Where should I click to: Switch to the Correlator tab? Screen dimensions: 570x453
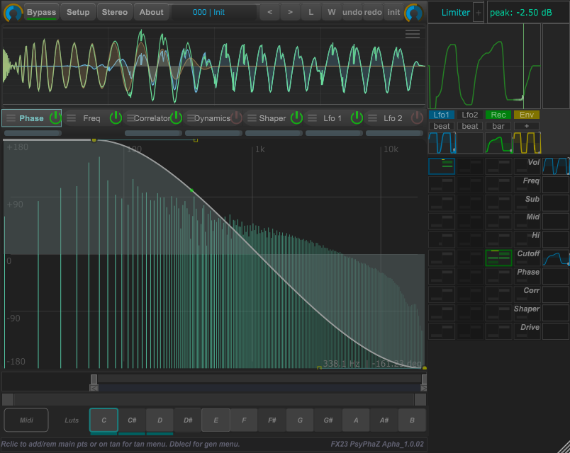[x=152, y=118]
